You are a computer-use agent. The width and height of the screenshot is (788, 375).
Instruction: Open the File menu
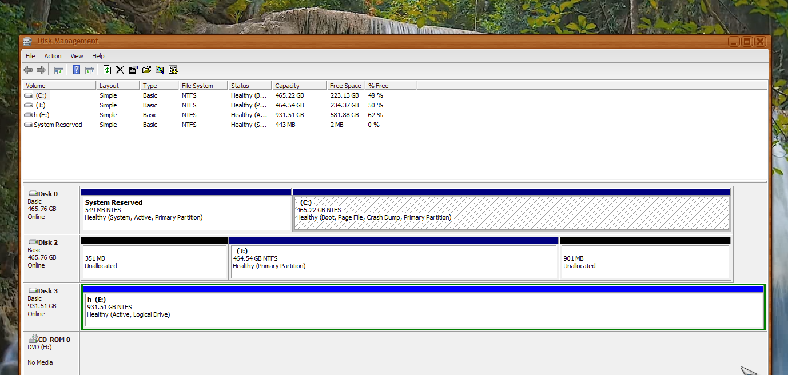click(30, 56)
